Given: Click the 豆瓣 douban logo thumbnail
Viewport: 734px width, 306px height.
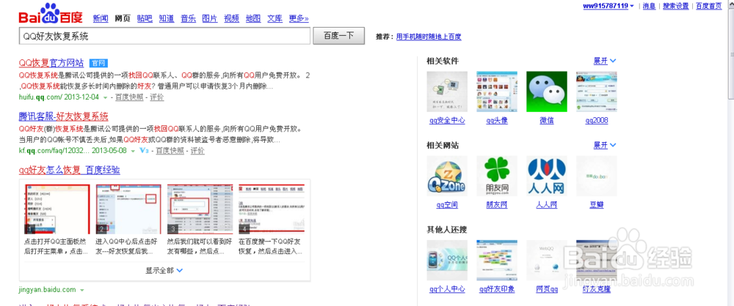Looking at the screenshot, I should click(596, 176).
